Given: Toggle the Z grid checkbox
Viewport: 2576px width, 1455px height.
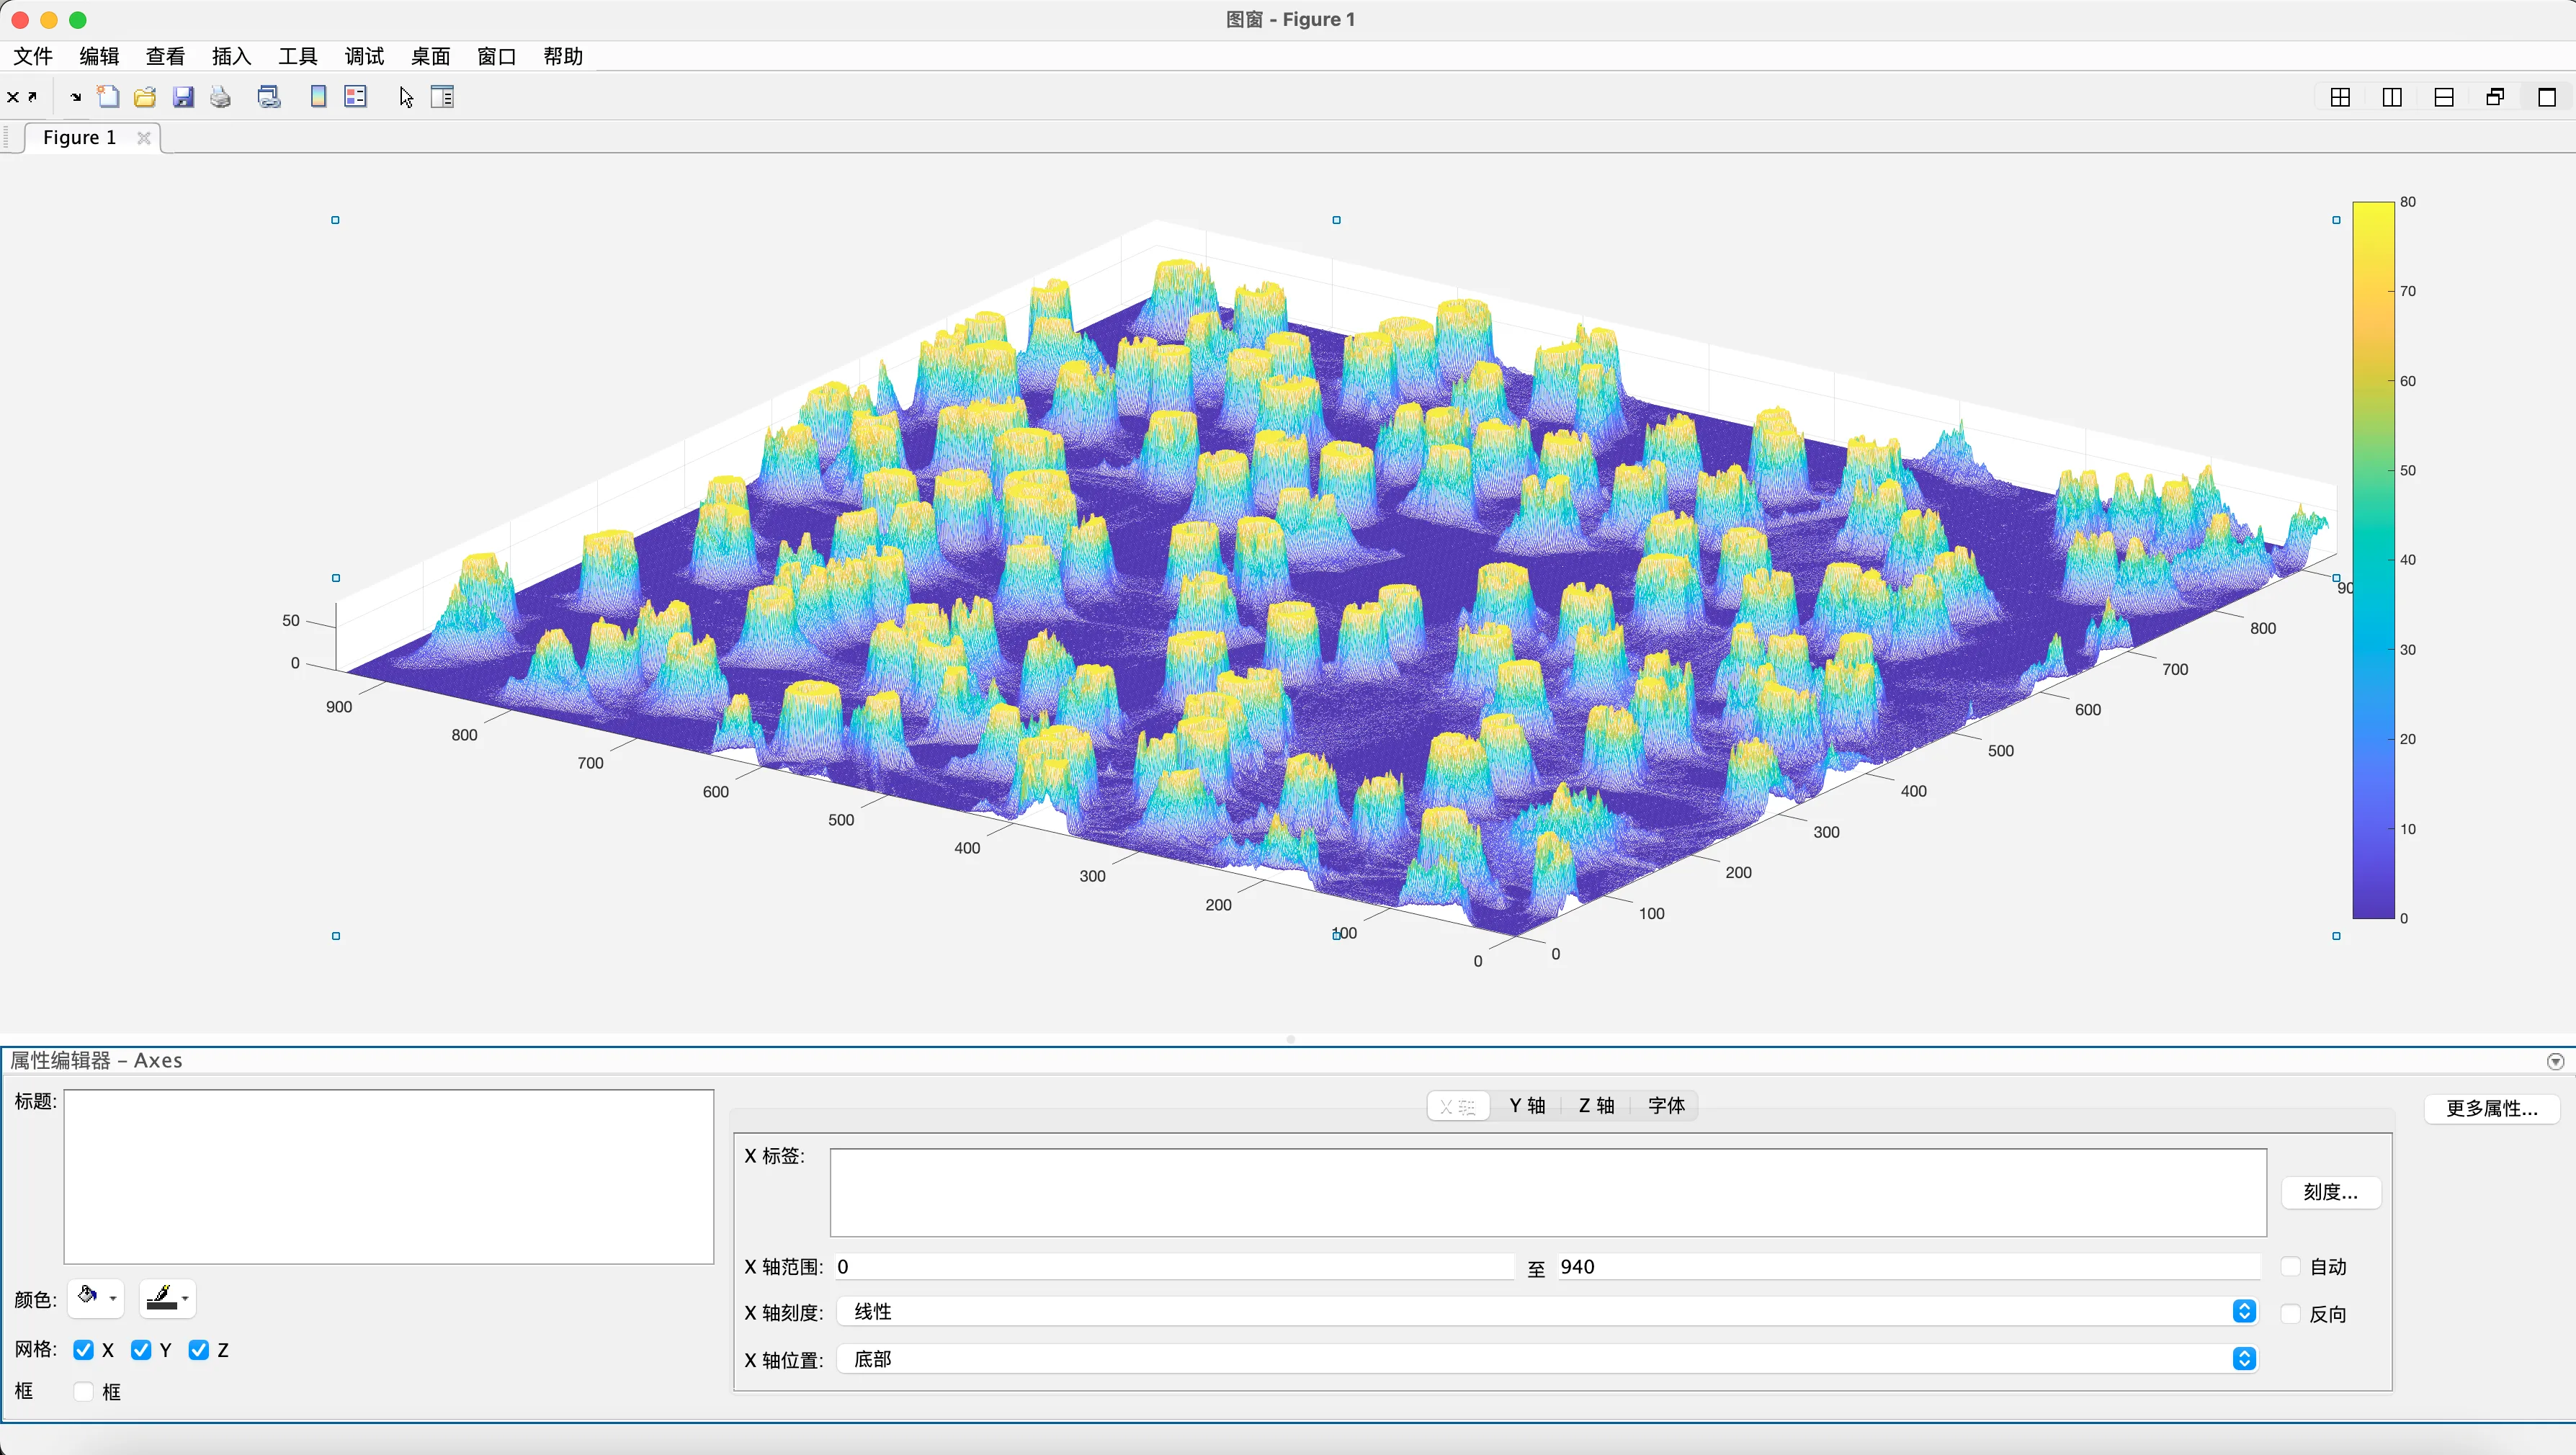Looking at the screenshot, I should pyautogui.click(x=199, y=1350).
